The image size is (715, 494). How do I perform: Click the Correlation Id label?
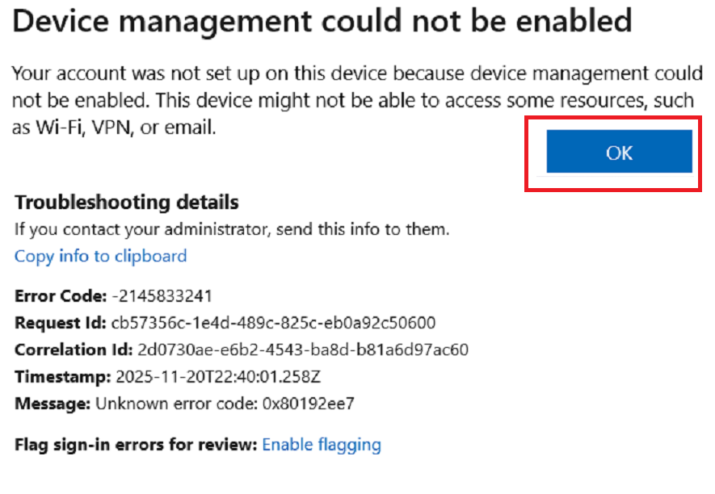(x=74, y=350)
